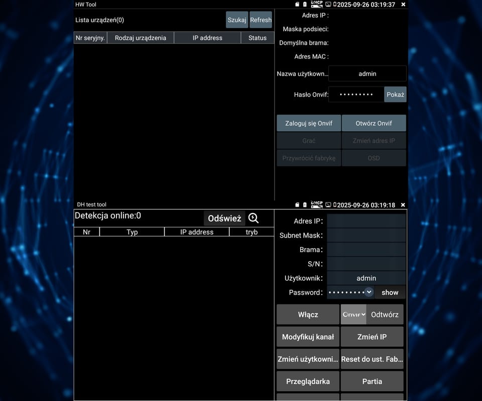Image resolution: width=482 pixels, height=401 pixels.
Task: Sort by IP address column in HW Tool
Action: click(207, 38)
